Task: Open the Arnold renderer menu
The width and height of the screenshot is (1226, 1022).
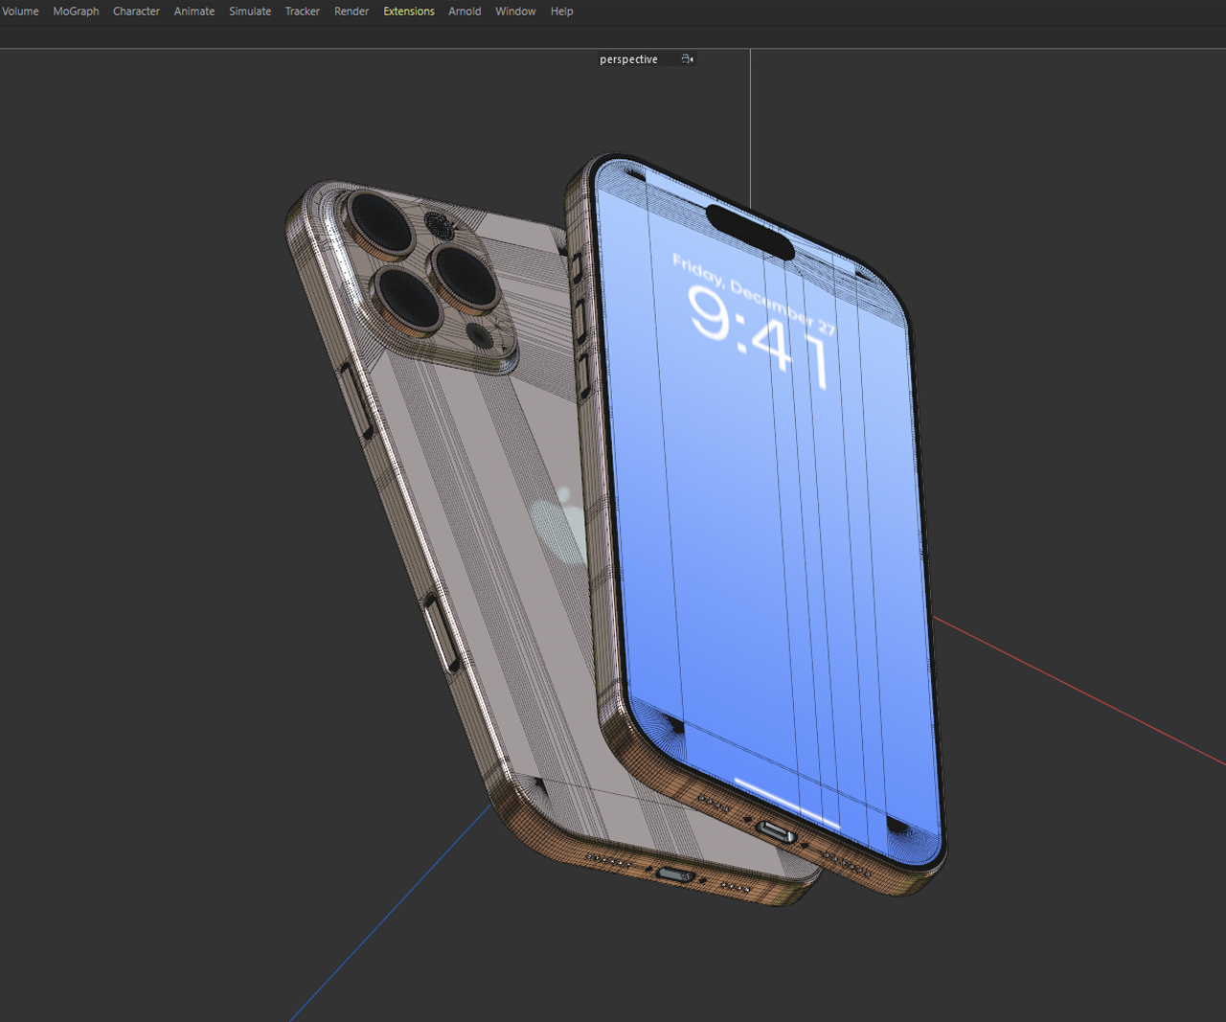Action: pos(465,11)
